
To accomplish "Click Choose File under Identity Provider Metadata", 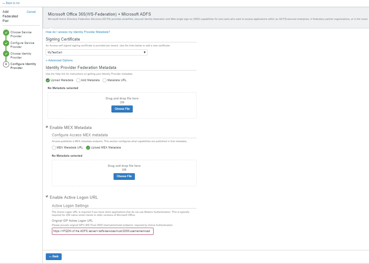I will pyautogui.click(x=122, y=109).
